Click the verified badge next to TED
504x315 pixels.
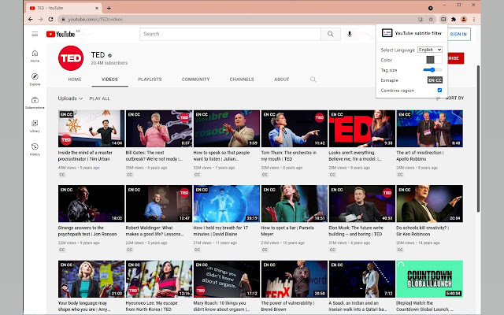[109, 55]
